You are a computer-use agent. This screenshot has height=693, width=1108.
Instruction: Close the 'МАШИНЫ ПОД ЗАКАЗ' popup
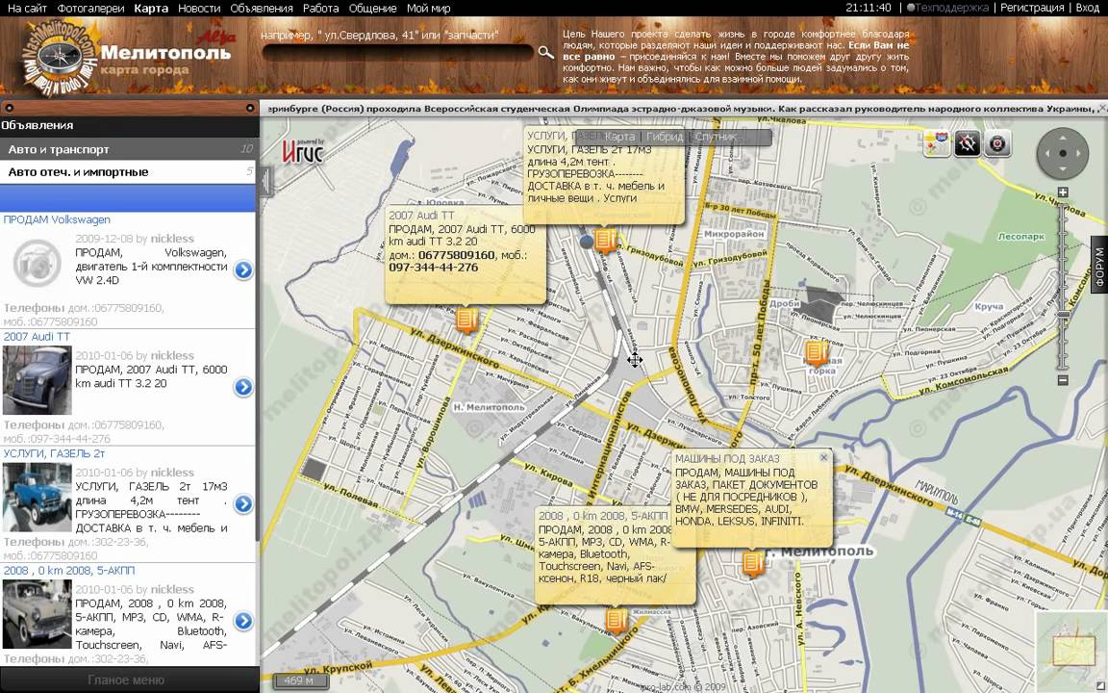coord(823,457)
